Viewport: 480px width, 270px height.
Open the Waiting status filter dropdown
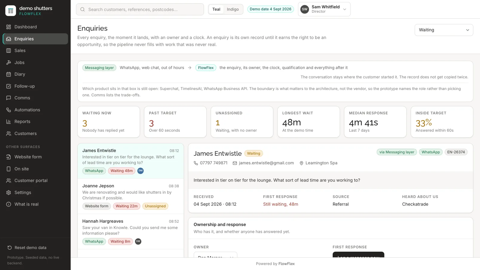(444, 30)
